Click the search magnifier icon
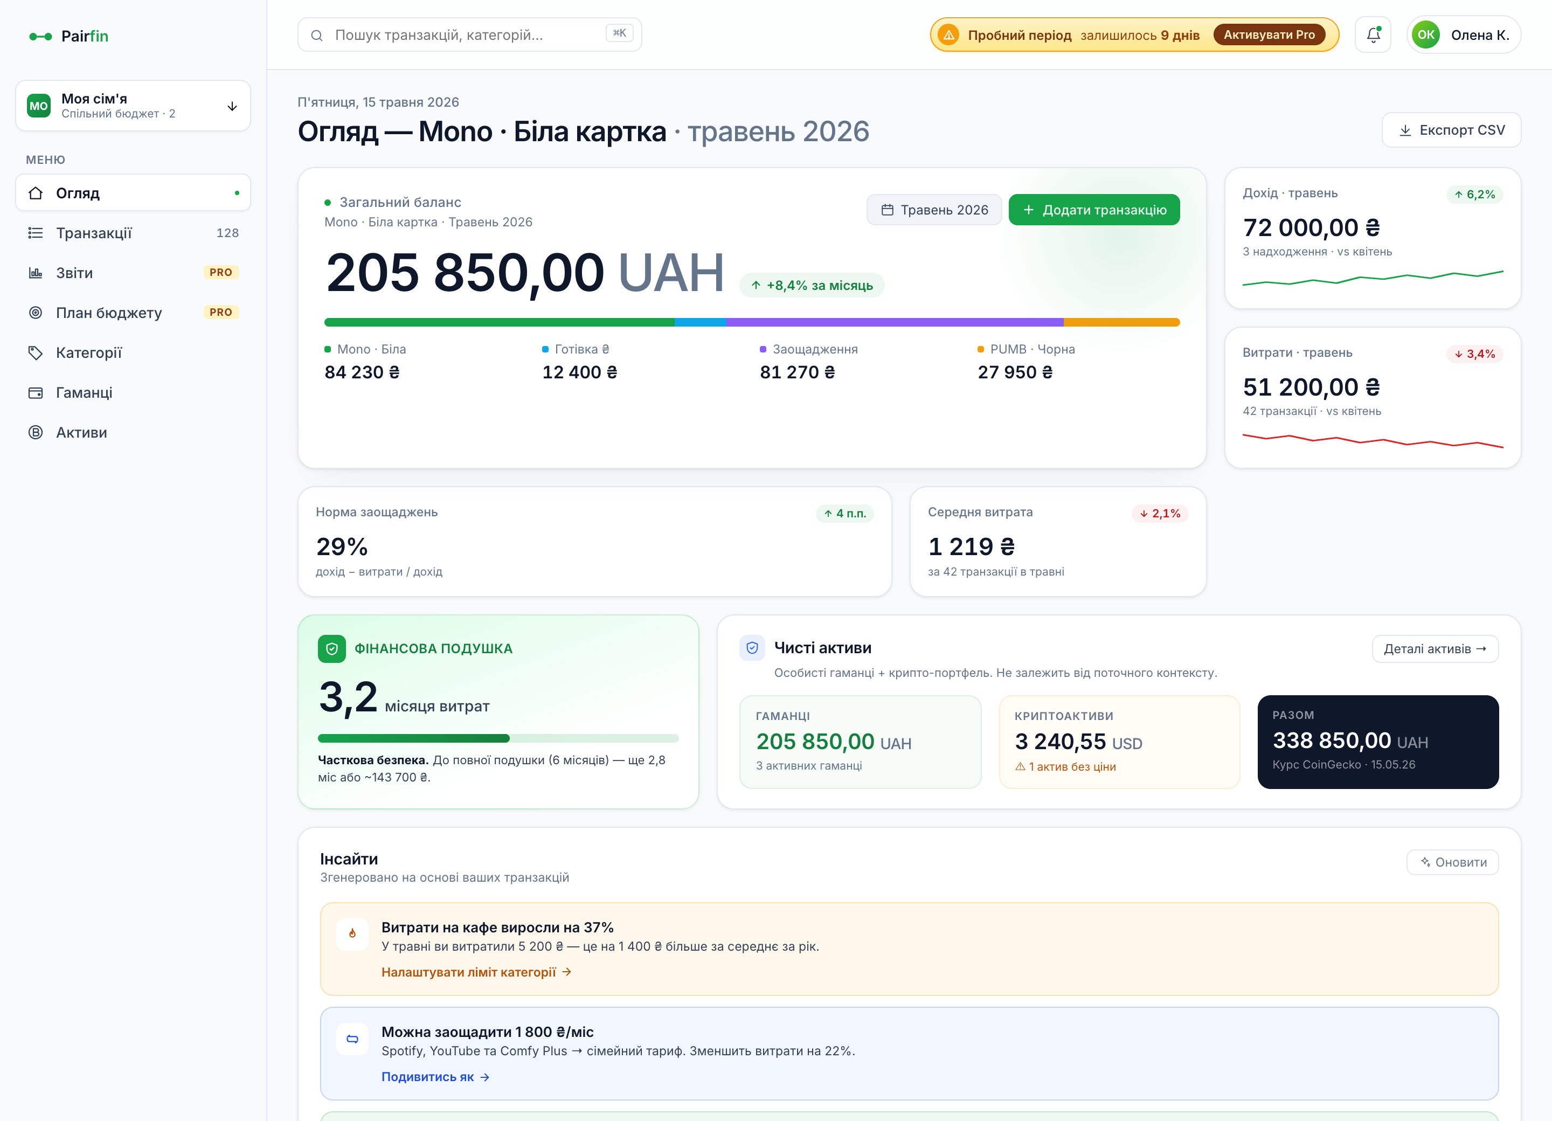1552x1121 pixels. 317,36
